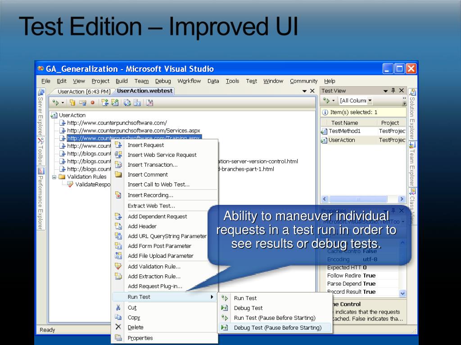Choose Insert Request from context menu

click(165, 145)
